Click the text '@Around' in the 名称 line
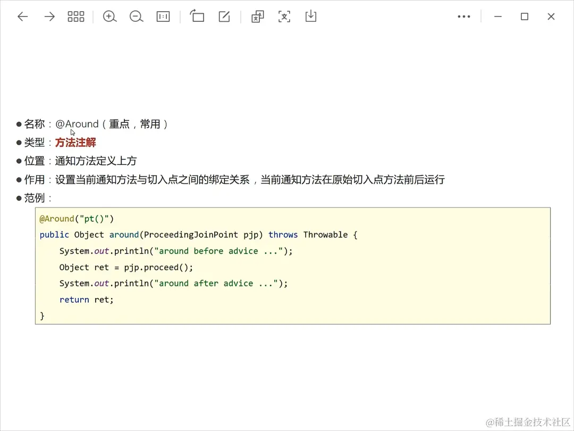Screen dimensions: 574x431 [77, 124]
